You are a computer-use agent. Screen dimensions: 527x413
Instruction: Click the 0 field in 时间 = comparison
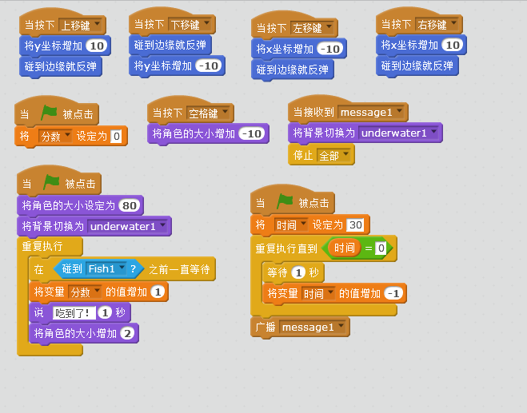click(x=381, y=248)
